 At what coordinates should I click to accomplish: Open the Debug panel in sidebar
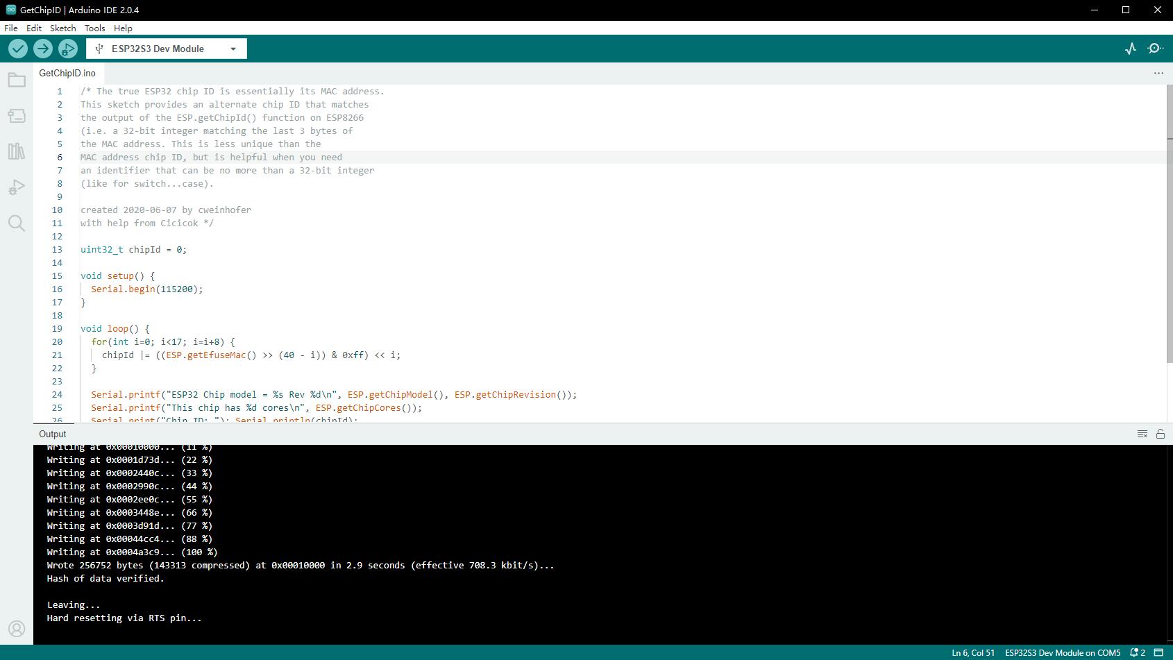coord(17,187)
